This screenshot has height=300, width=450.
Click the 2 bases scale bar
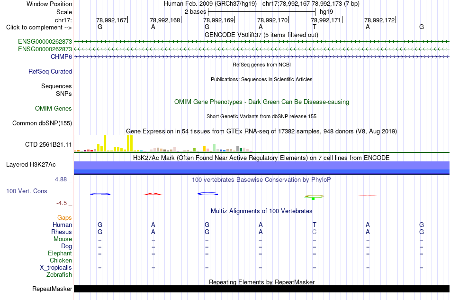tap(262, 12)
